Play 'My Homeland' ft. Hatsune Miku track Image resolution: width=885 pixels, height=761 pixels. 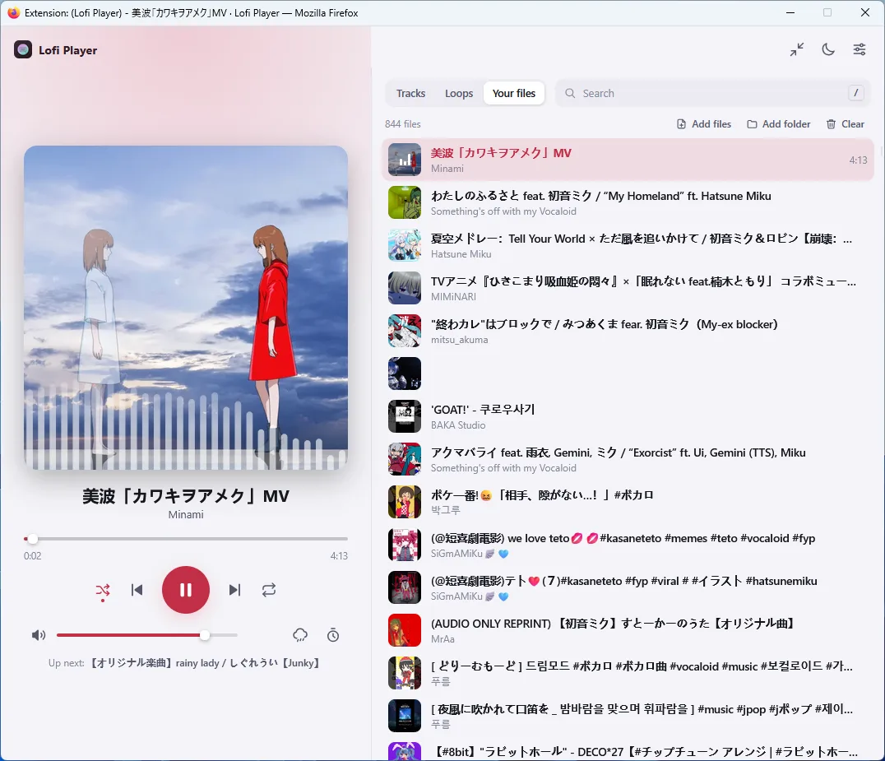pyautogui.click(x=628, y=202)
